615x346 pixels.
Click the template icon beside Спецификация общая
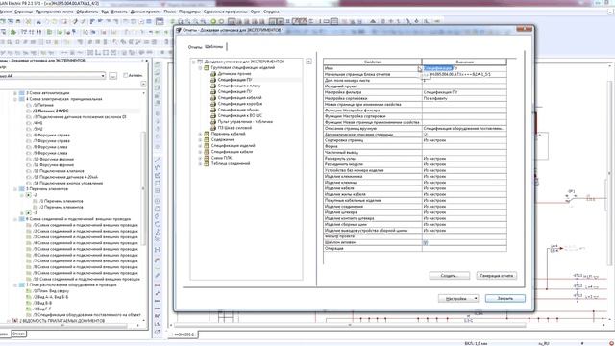pos(213,110)
